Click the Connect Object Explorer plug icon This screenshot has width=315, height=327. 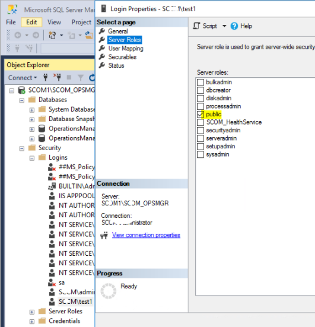click(46, 78)
